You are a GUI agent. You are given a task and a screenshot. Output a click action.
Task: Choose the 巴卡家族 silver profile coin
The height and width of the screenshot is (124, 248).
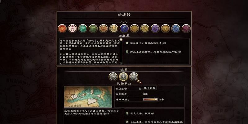point(134,77)
